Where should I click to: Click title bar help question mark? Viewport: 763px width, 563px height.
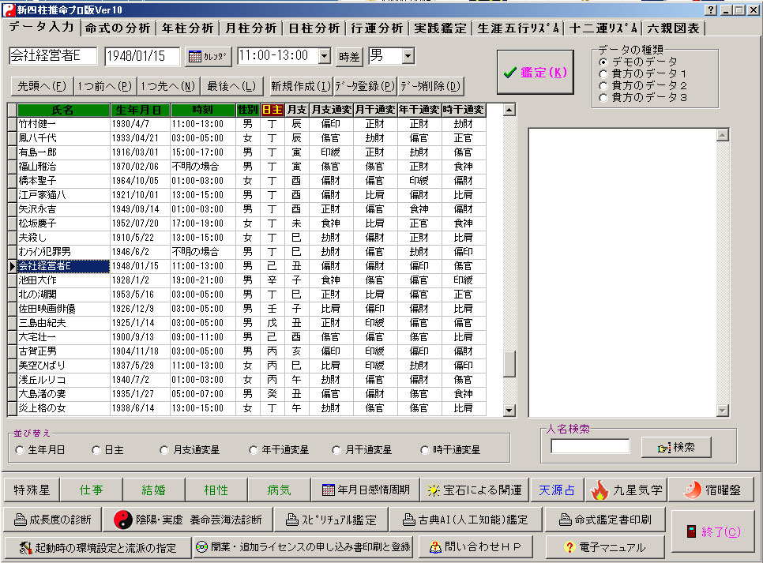point(710,9)
